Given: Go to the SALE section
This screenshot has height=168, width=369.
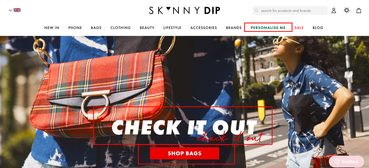Looking at the screenshot, I should coord(299,28).
